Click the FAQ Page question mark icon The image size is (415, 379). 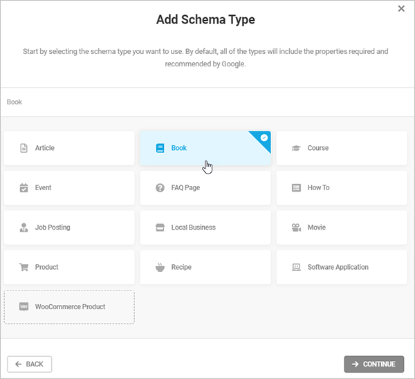(160, 187)
